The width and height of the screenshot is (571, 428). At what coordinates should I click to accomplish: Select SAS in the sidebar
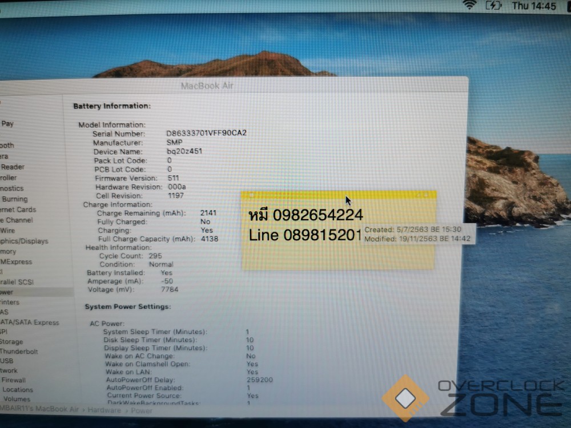[5, 312]
